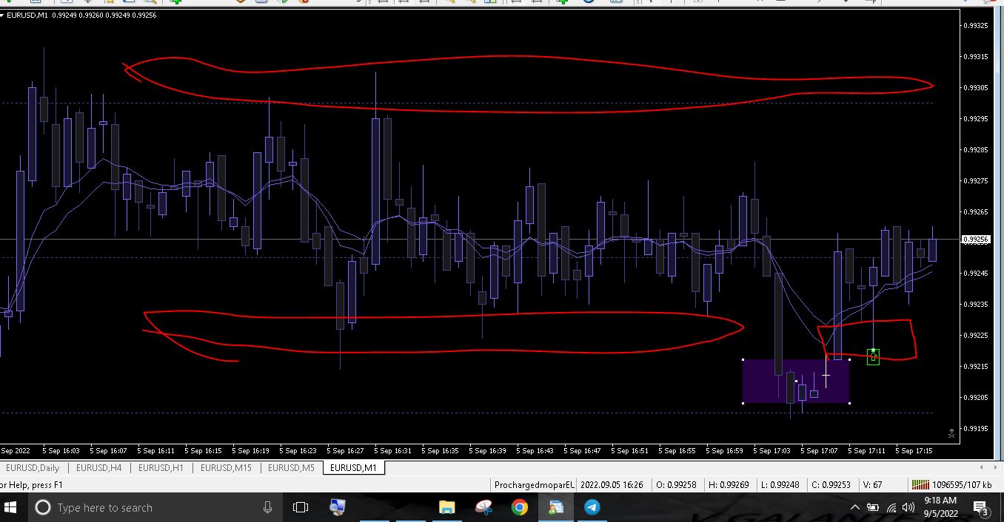
Task: Open the Wi-Fi network flyout
Action: [891, 507]
